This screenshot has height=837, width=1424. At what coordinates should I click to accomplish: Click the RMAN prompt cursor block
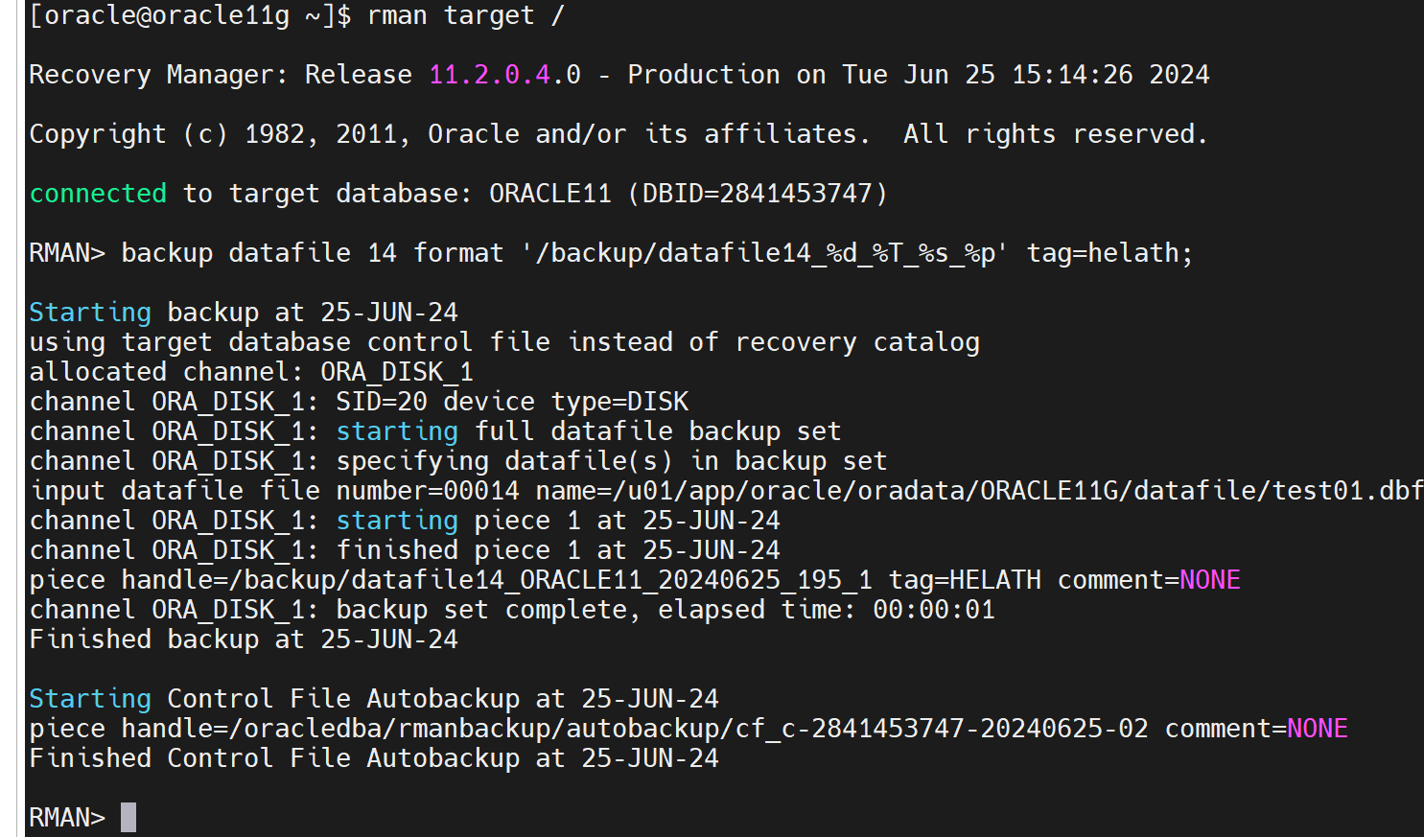128,817
